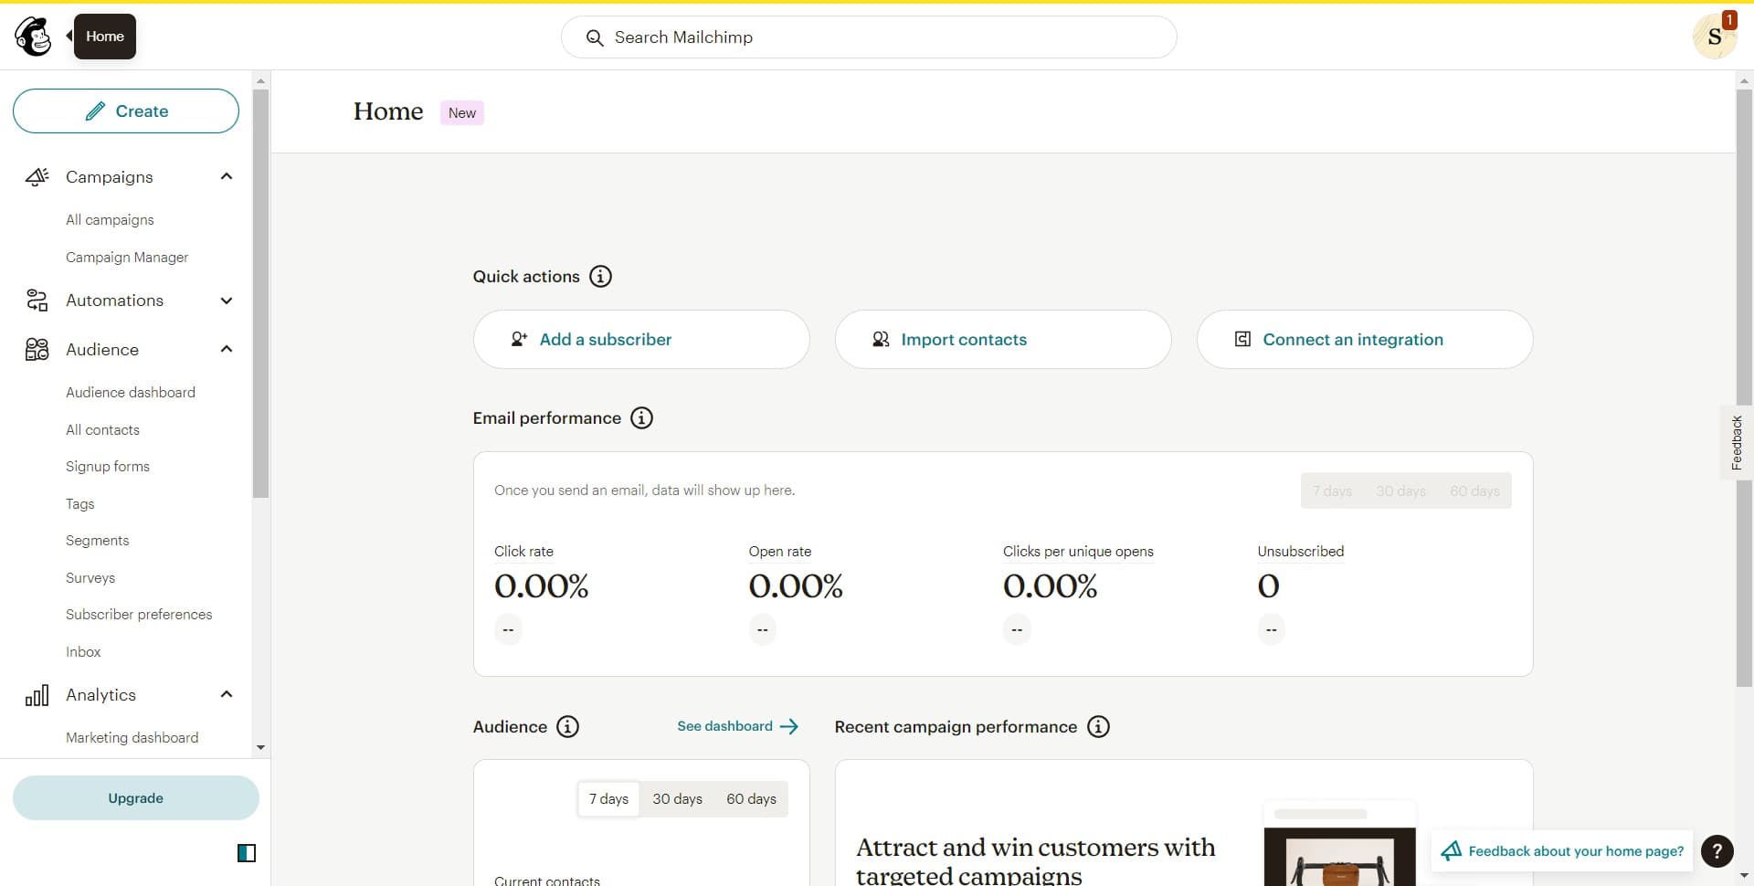This screenshot has width=1754, height=886.
Task: Click the Email performance info icon
Action: point(641,418)
